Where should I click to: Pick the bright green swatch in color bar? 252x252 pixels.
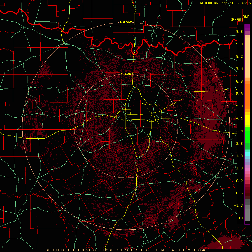247,135
